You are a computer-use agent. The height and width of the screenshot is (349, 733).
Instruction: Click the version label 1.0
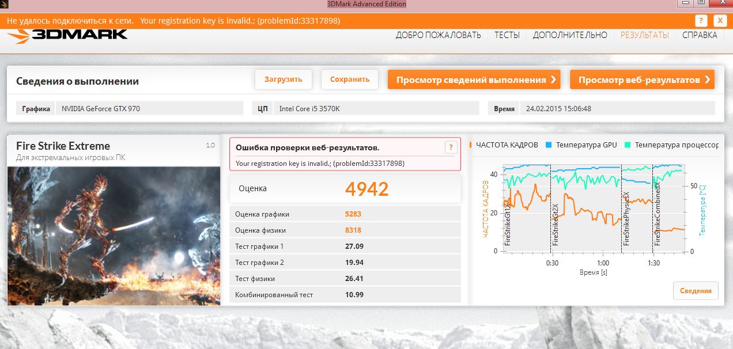(x=210, y=145)
